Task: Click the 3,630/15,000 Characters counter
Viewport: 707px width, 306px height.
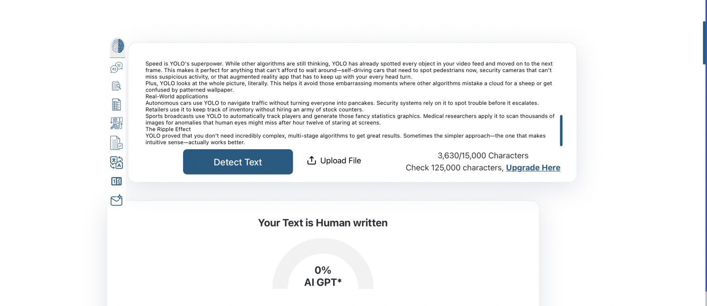Action: coord(483,155)
